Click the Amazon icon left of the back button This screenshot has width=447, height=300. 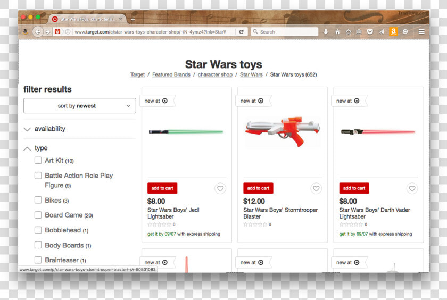coord(25,31)
